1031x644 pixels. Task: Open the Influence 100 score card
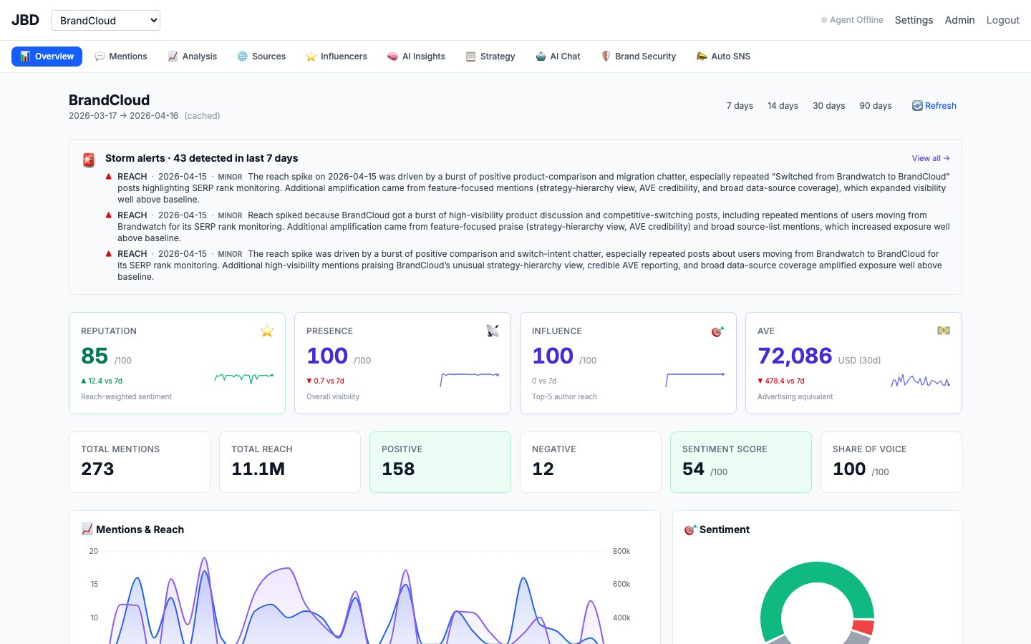pos(628,363)
